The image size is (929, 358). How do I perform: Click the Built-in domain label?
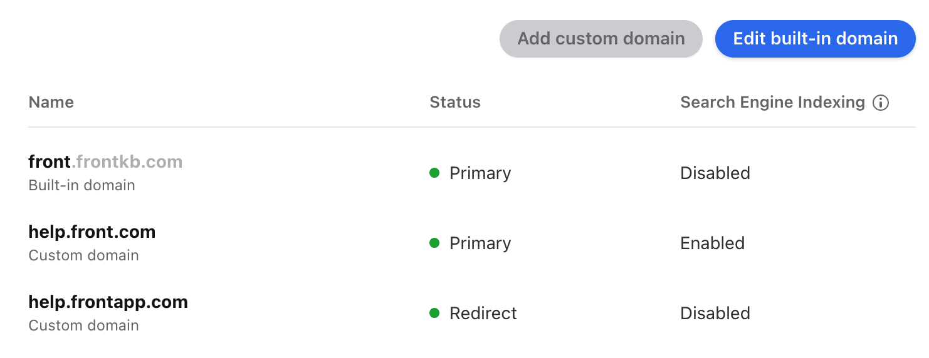click(x=82, y=185)
